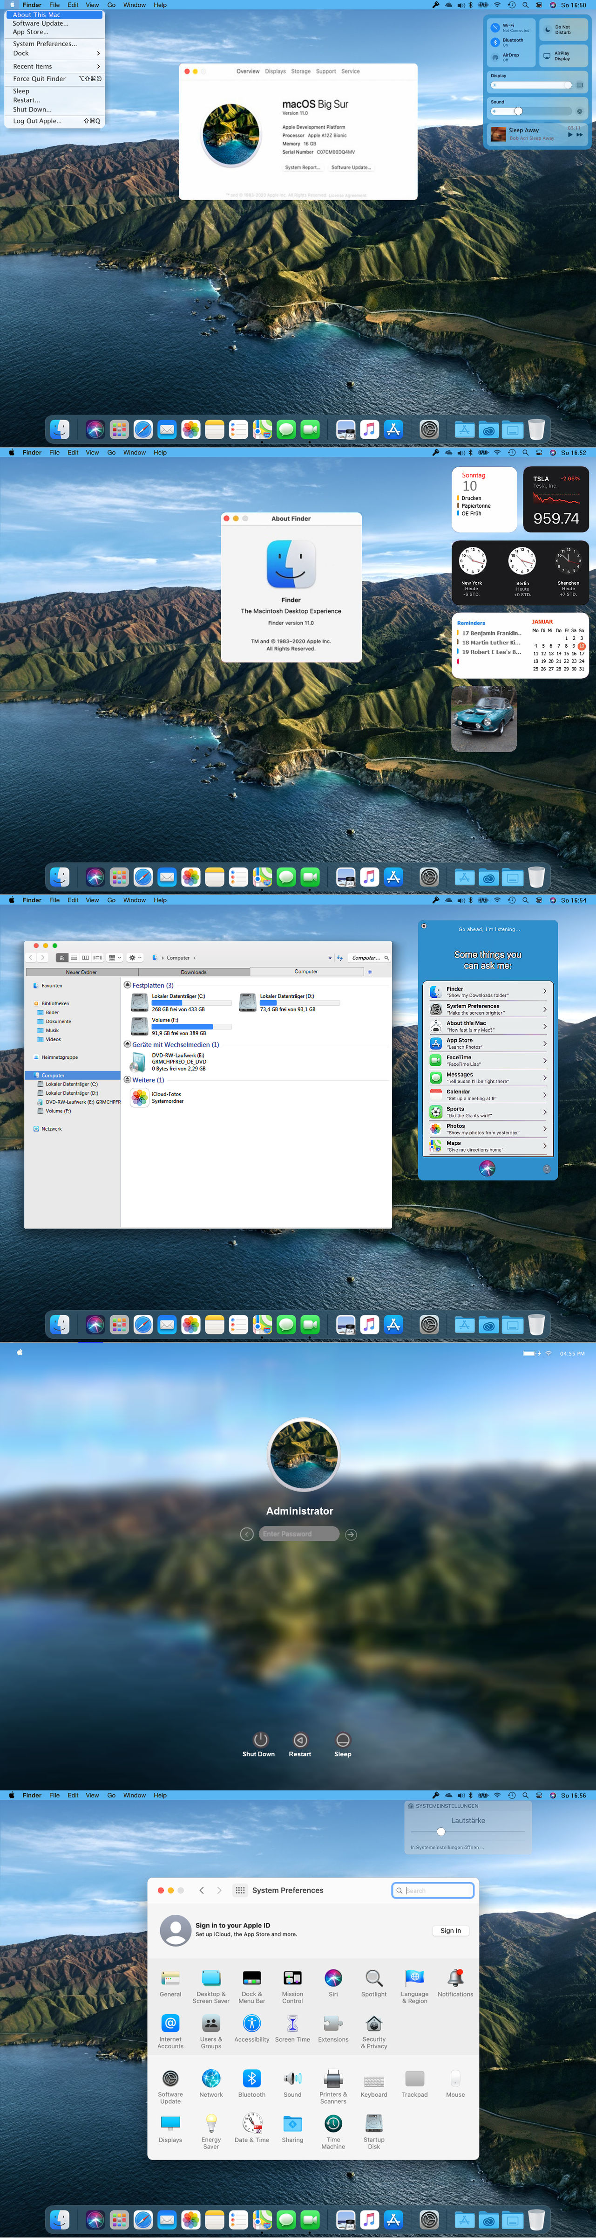Toggle AirPlay Display in Control Center
This screenshot has width=596, height=2238.
point(563,55)
